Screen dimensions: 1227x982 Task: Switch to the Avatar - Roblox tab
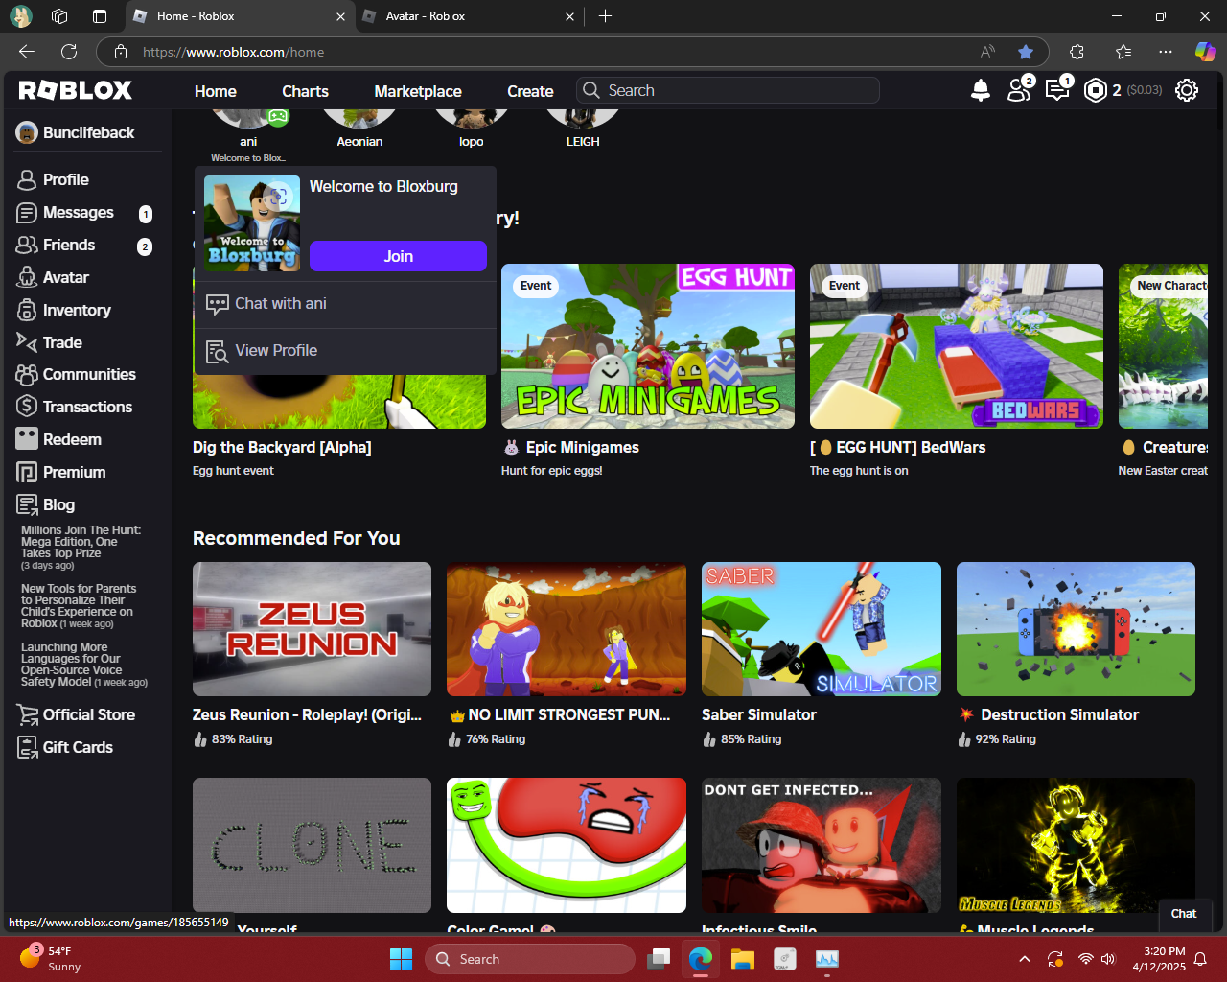click(x=470, y=16)
